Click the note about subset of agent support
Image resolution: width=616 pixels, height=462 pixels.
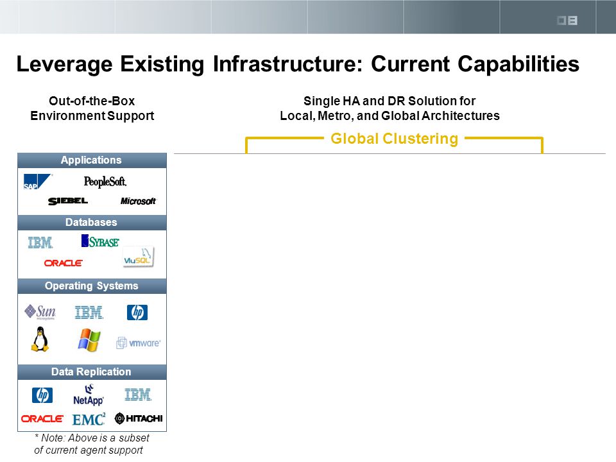[x=92, y=444]
